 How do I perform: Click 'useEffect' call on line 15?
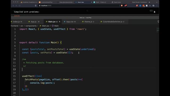click(28, 76)
